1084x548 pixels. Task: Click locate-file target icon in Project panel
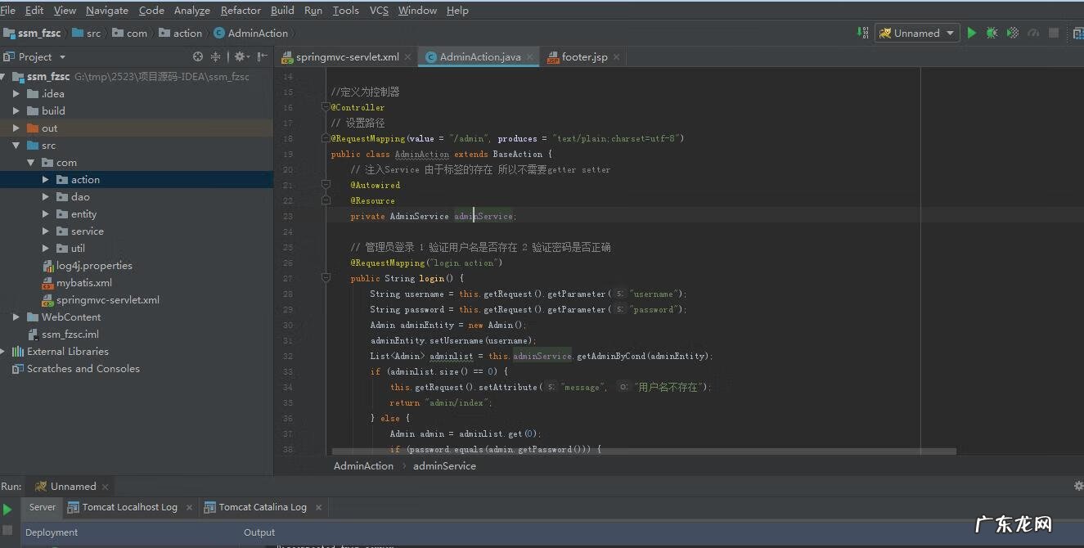point(197,56)
